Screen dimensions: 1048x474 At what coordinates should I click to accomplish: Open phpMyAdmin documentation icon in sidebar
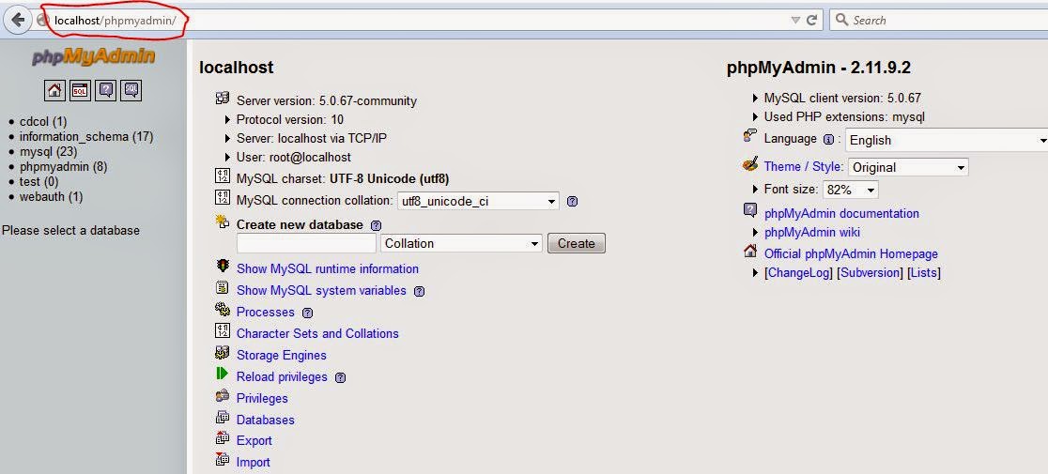coord(105,90)
